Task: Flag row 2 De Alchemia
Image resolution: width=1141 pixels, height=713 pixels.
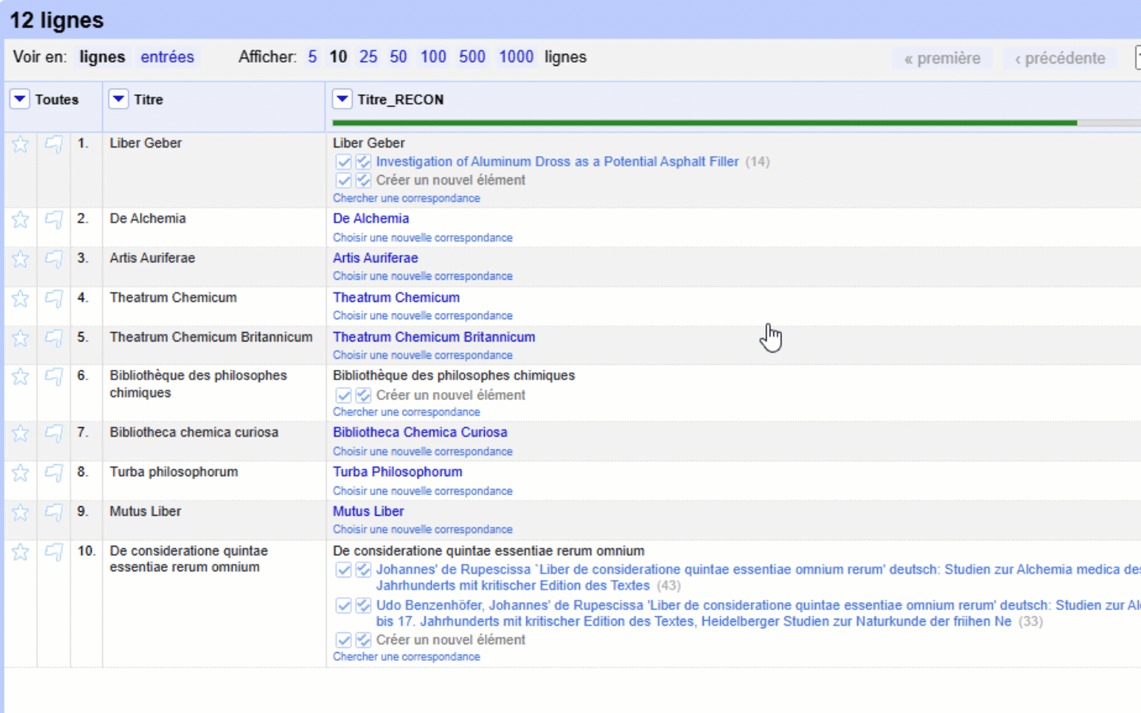Action: 54,219
